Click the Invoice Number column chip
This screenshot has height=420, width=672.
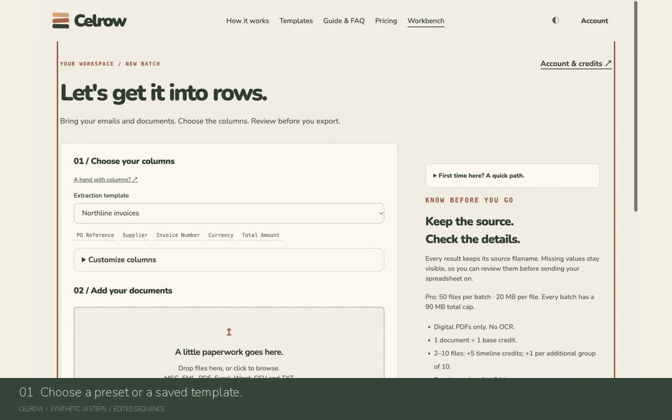(x=178, y=235)
